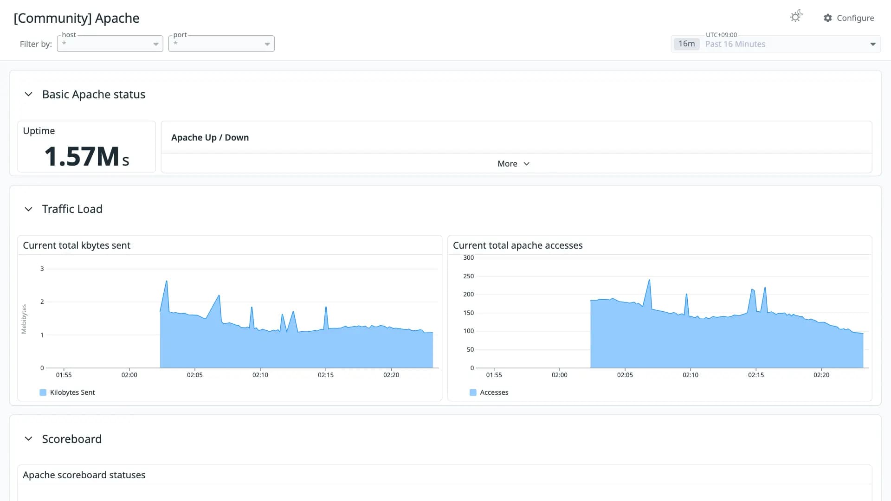This screenshot has height=501, width=891.
Task: Click the Mebibytes axis label
Action: click(24, 319)
